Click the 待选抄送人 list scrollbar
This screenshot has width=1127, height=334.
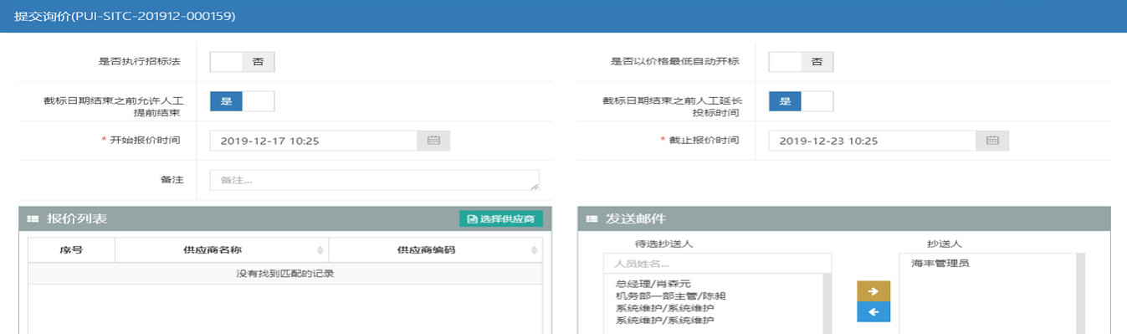click(827, 304)
